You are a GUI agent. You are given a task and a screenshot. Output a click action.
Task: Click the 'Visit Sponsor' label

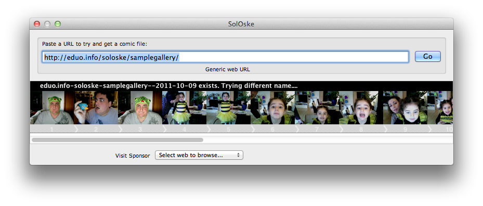pos(133,156)
